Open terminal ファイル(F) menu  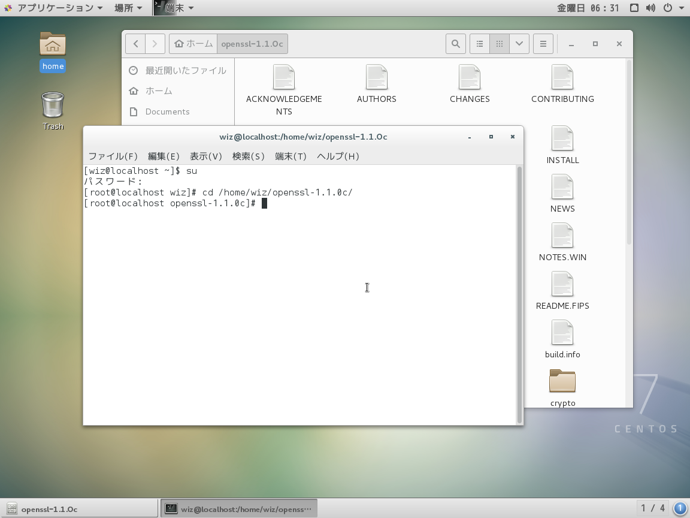click(113, 156)
